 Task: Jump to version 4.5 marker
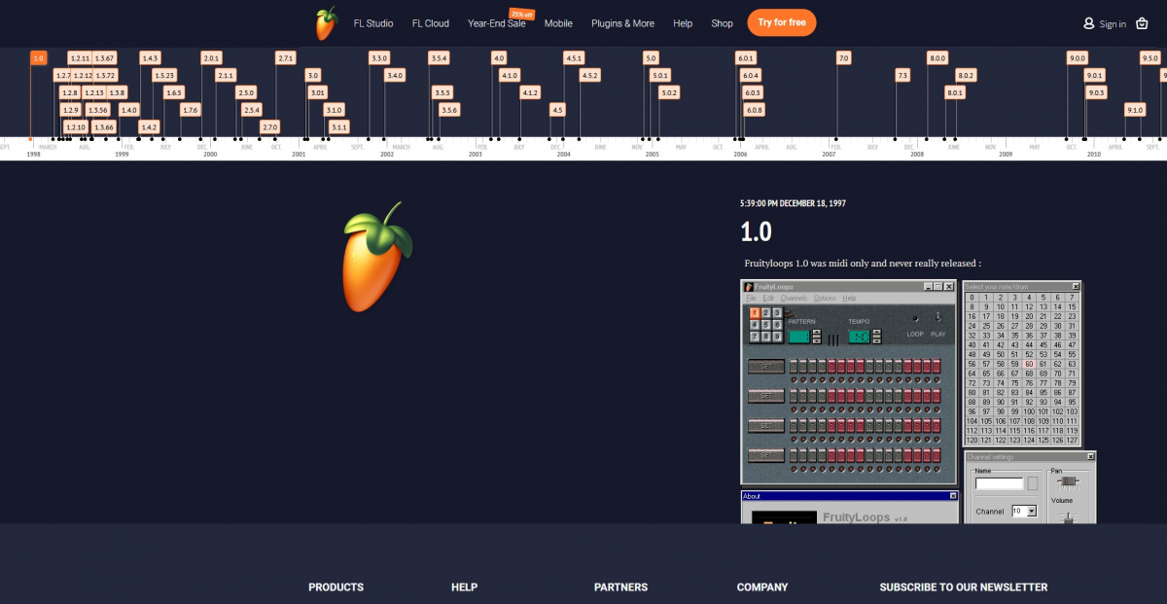[557, 110]
